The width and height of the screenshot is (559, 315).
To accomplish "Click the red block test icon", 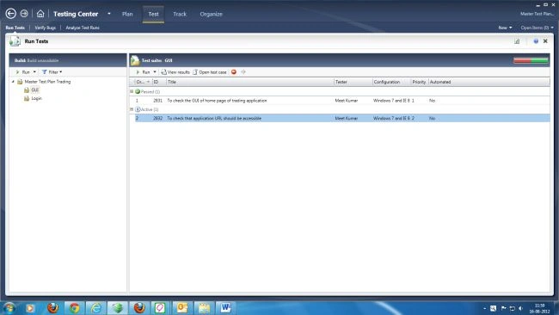I will coord(234,72).
